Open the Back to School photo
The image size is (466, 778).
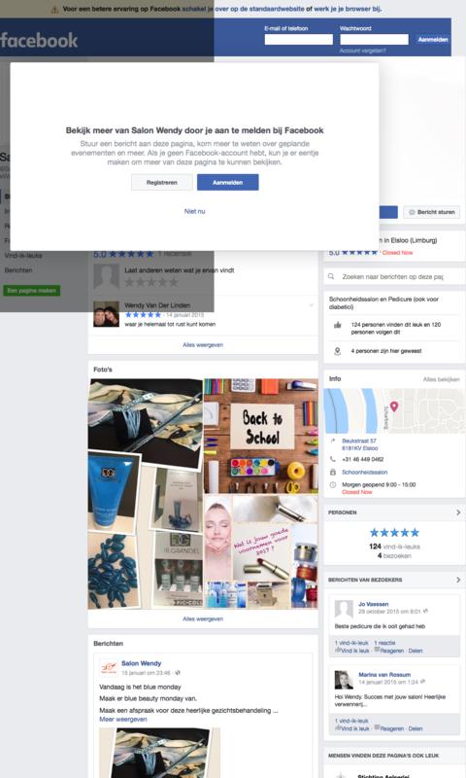(x=261, y=436)
